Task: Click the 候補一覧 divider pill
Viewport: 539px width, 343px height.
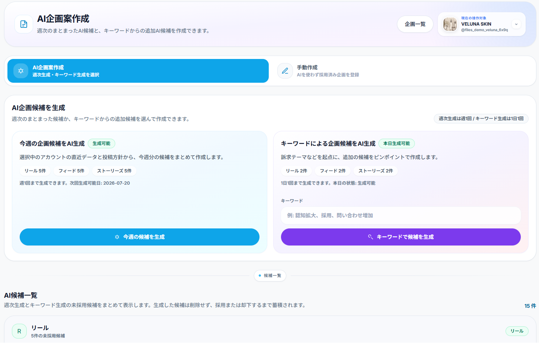Action: (x=270, y=276)
